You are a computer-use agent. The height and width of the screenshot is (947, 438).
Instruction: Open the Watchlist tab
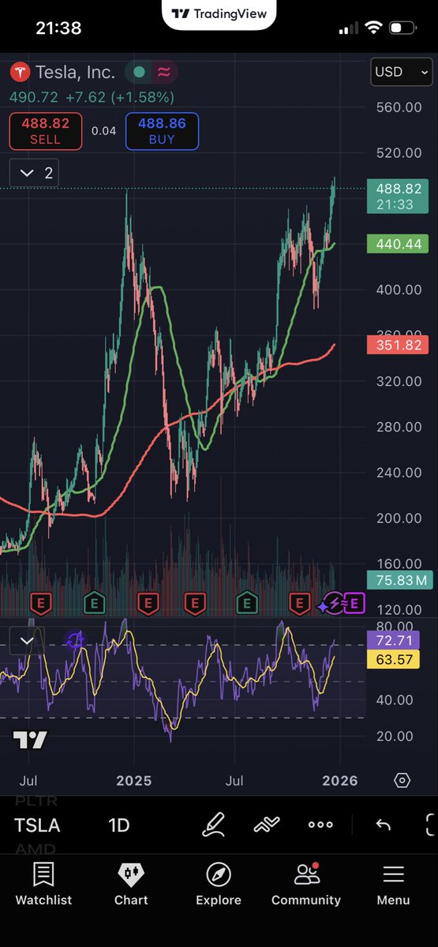click(43, 884)
